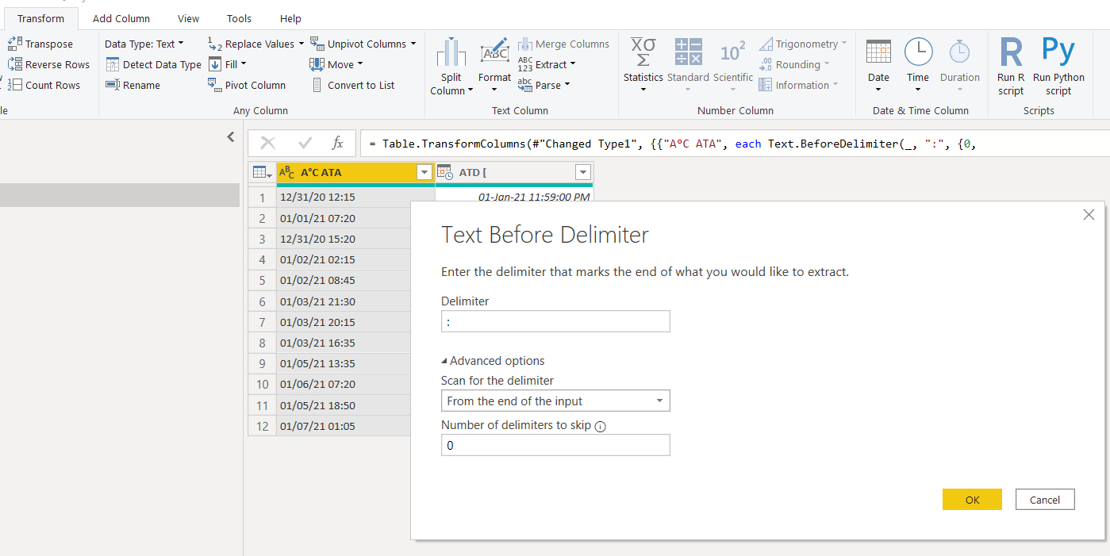Click the Count Rows icon
This screenshot has height=556, width=1110.
(x=15, y=85)
